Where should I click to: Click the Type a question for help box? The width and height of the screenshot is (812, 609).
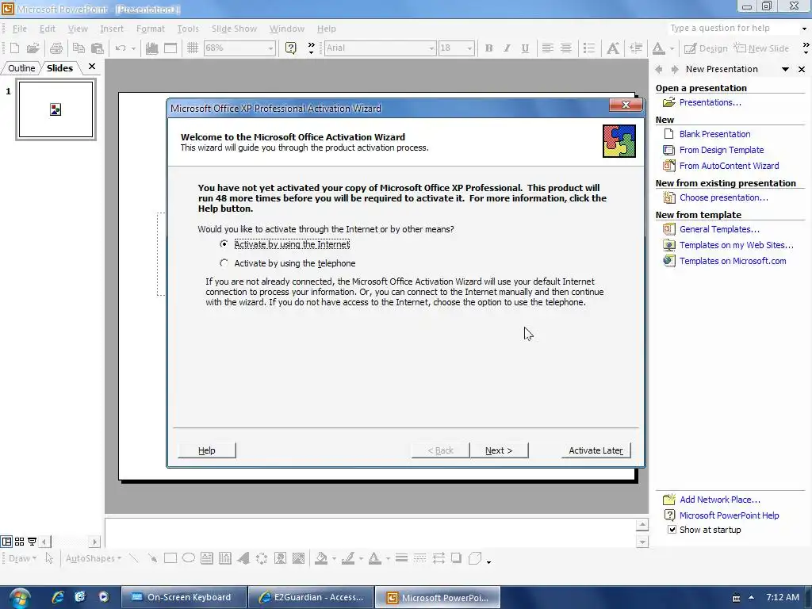pyautogui.click(x=733, y=28)
